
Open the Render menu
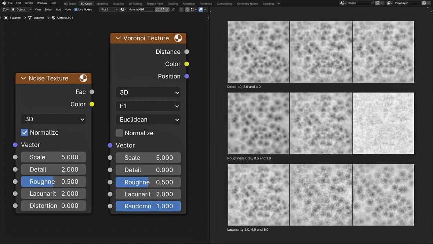point(29,3)
